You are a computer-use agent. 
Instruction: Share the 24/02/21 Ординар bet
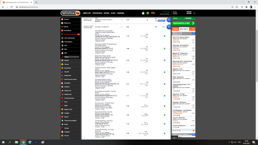coord(193,134)
